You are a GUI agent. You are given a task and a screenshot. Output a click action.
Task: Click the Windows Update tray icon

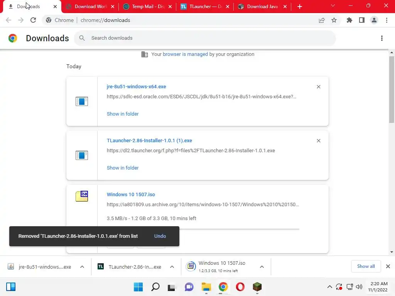pyautogui.click(x=339, y=287)
